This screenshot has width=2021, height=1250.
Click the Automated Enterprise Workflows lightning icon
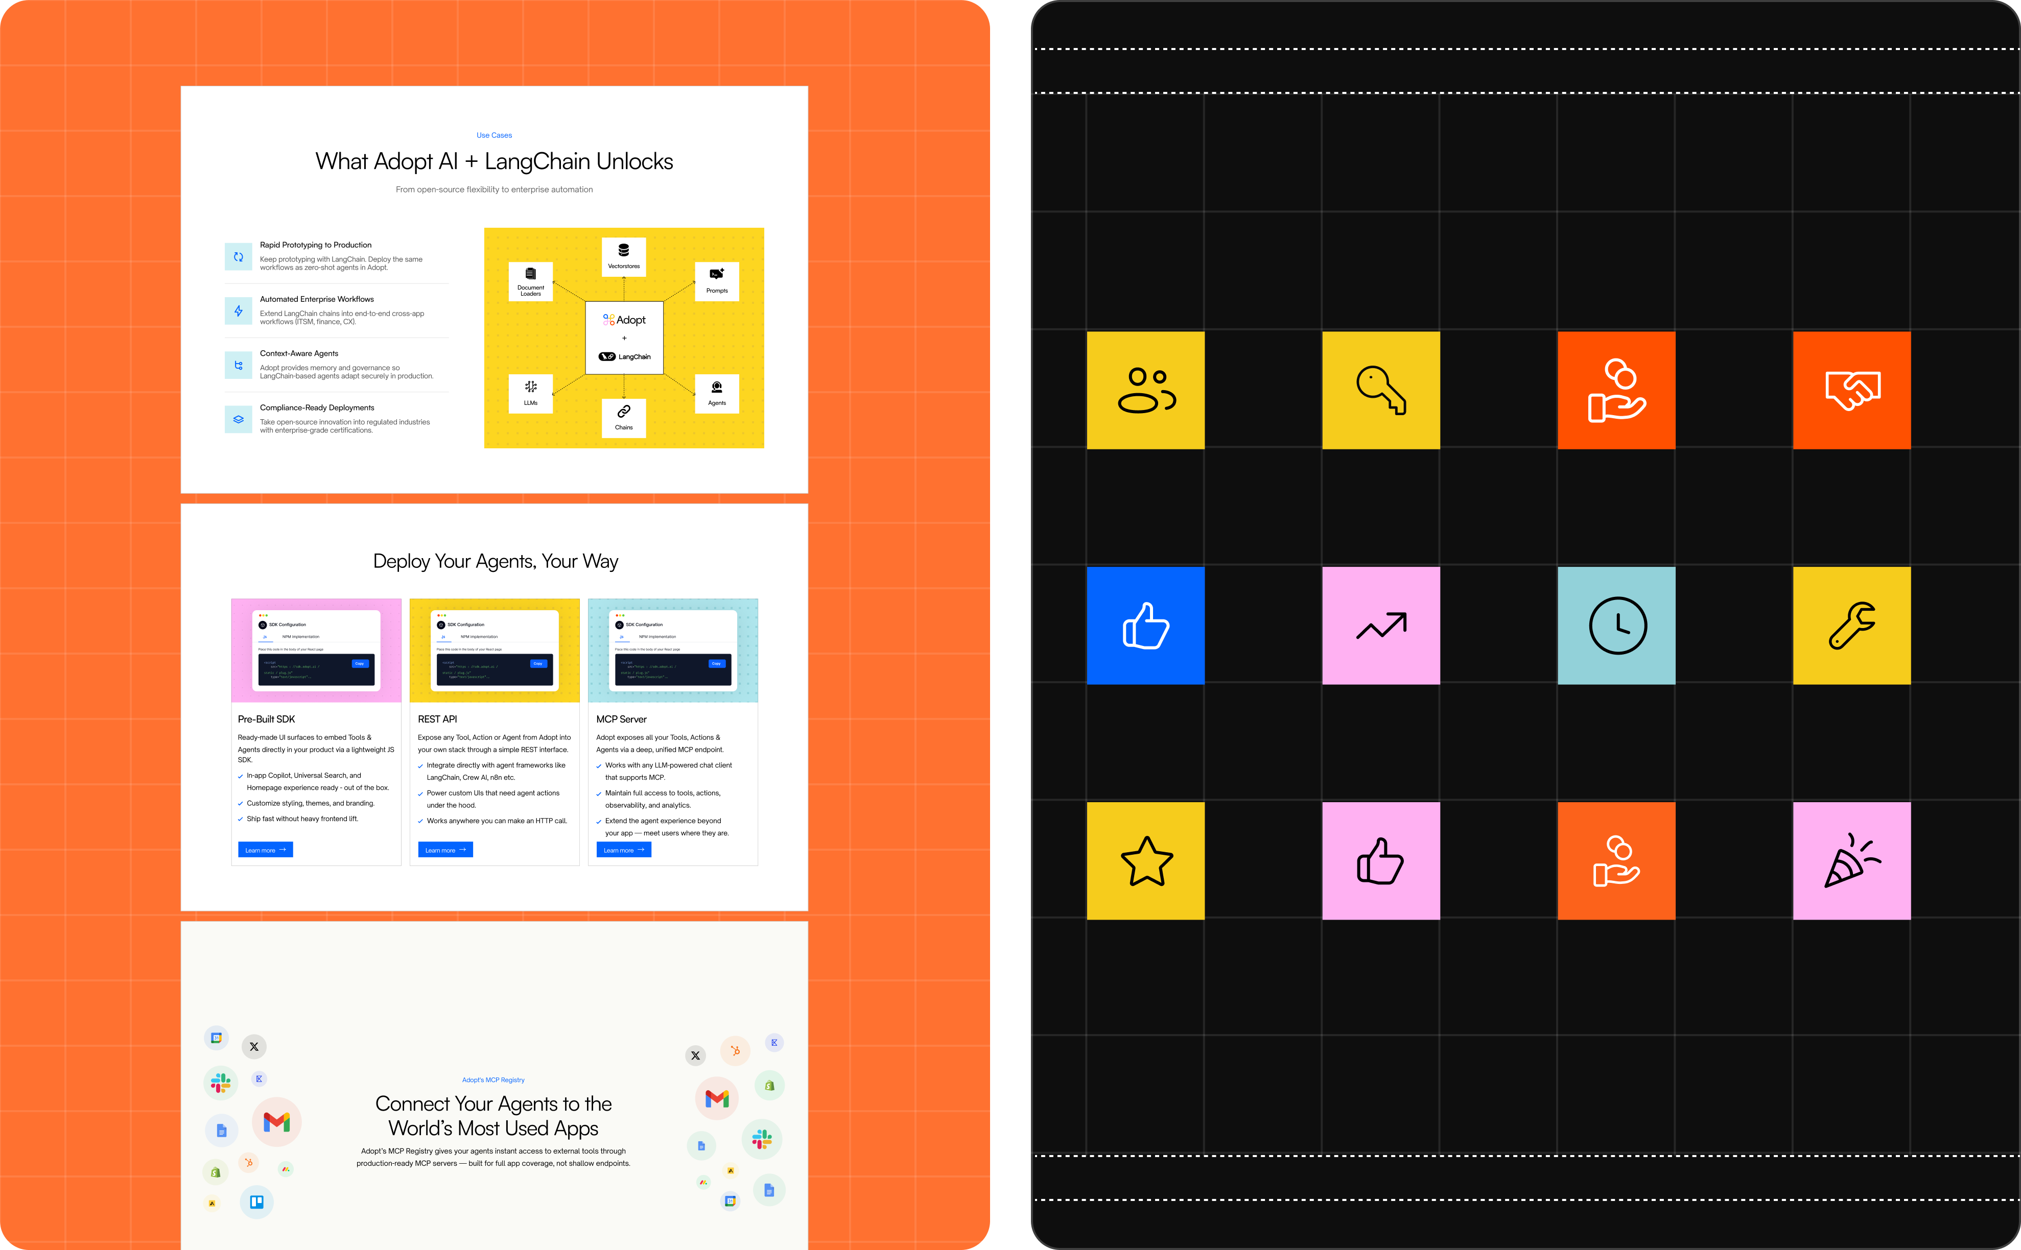(x=238, y=311)
